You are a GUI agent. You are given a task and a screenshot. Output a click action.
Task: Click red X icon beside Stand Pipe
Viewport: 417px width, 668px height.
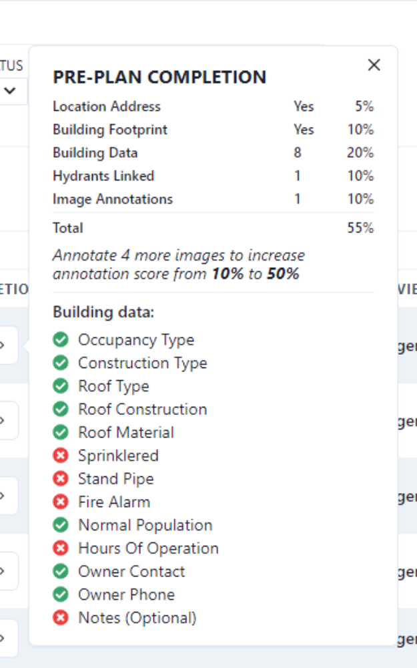tap(61, 478)
